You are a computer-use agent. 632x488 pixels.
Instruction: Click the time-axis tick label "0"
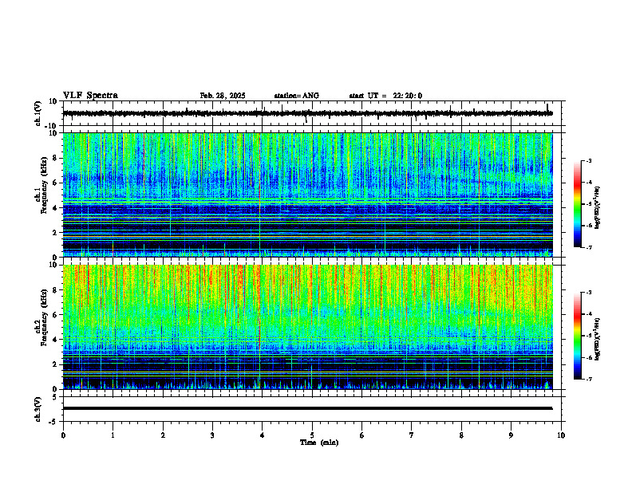click(63, 435)
